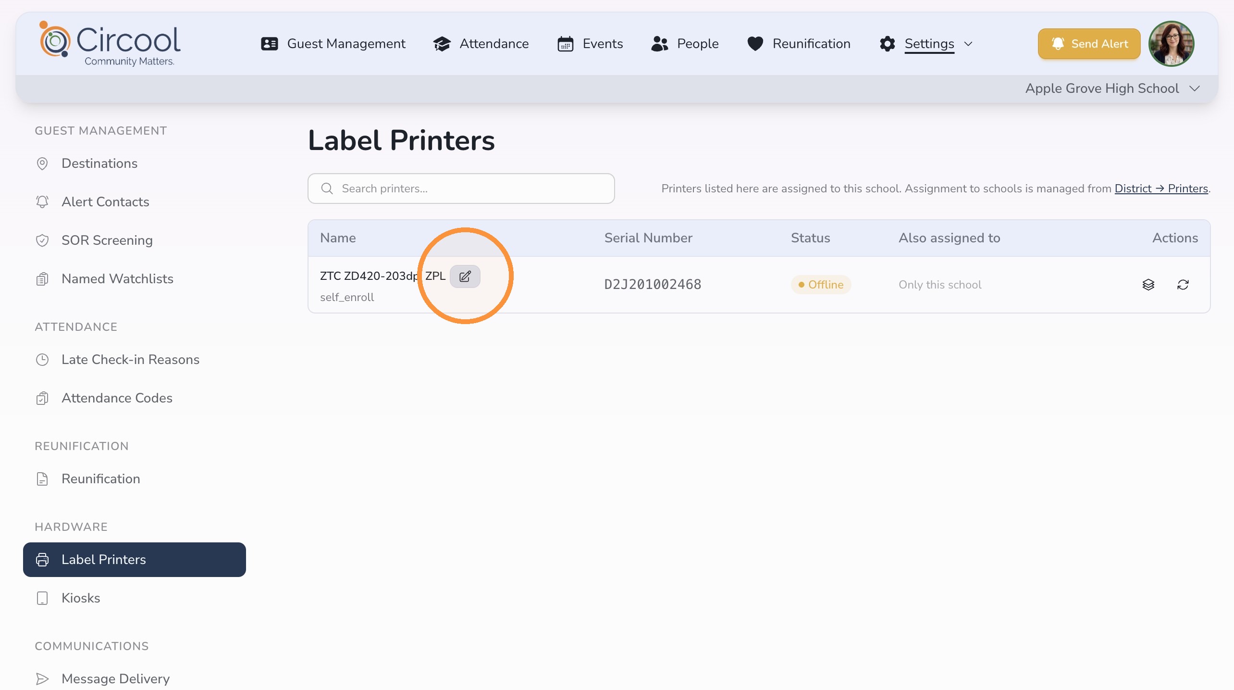Open Guest Management from top navigation
This screenshot has width=1234, height=690.
click(333, 44)
